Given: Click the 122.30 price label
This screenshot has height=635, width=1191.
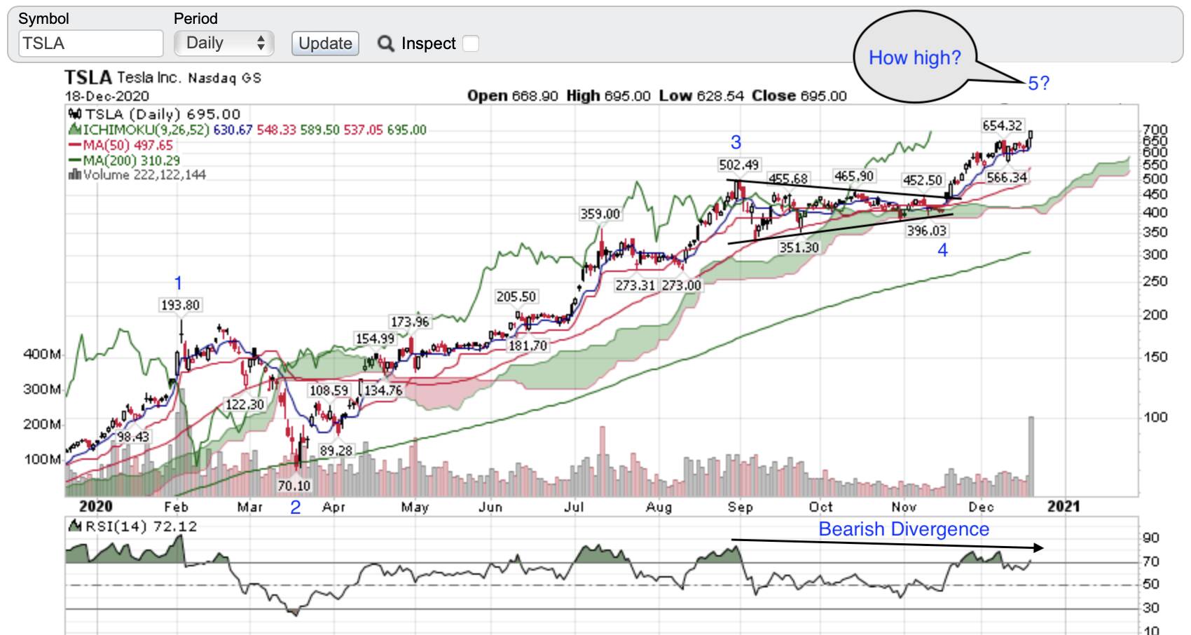Looking at the screenshot, I should coord(245,404).
